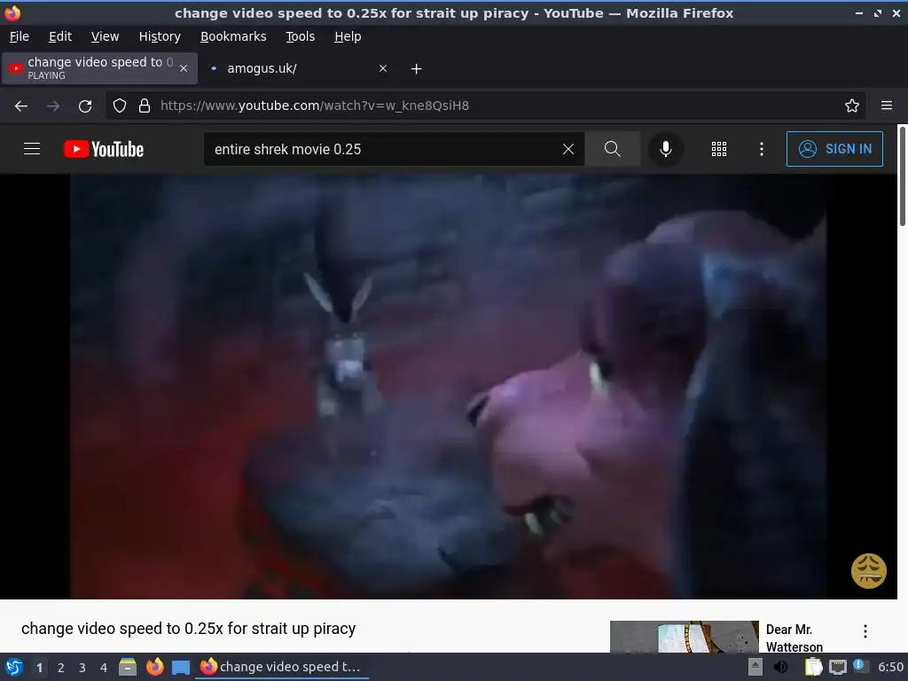Click the taskbar clock showing 6:50
Image resolution: width=908 pixels, height=681 pixels.
(x=890, y=667)
